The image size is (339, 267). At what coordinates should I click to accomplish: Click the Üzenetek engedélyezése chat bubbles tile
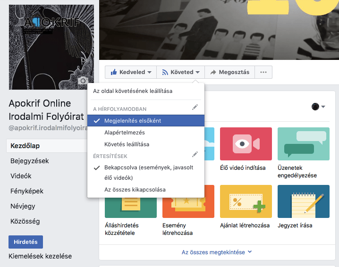(x=303, y=144)
